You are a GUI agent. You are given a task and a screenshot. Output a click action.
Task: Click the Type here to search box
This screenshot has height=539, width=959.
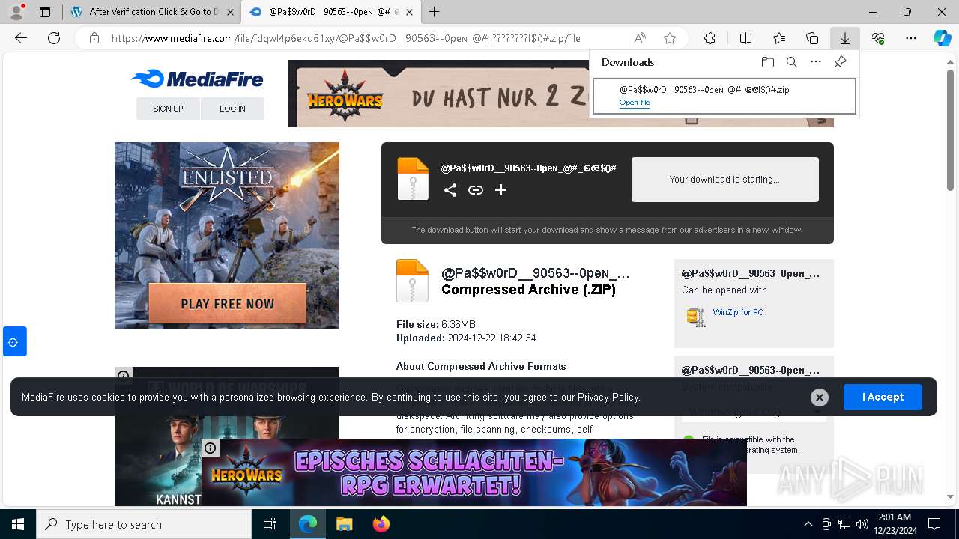[144, 524]
